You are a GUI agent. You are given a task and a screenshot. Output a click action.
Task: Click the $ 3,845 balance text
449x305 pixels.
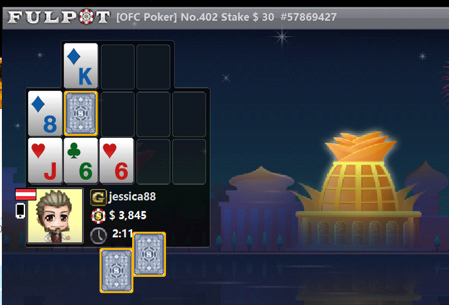tap(128, 215)
